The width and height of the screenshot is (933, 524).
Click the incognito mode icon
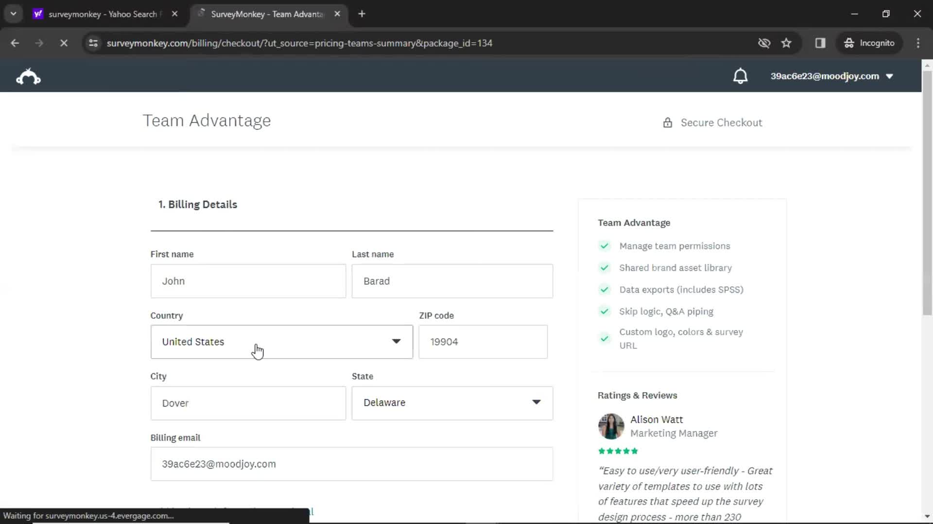pos(848,43)
